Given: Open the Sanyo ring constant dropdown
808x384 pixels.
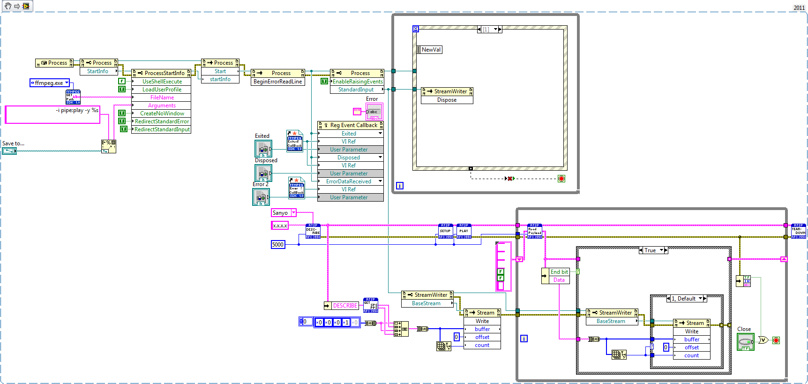Looking at the screenshot, I should point(294,212).
